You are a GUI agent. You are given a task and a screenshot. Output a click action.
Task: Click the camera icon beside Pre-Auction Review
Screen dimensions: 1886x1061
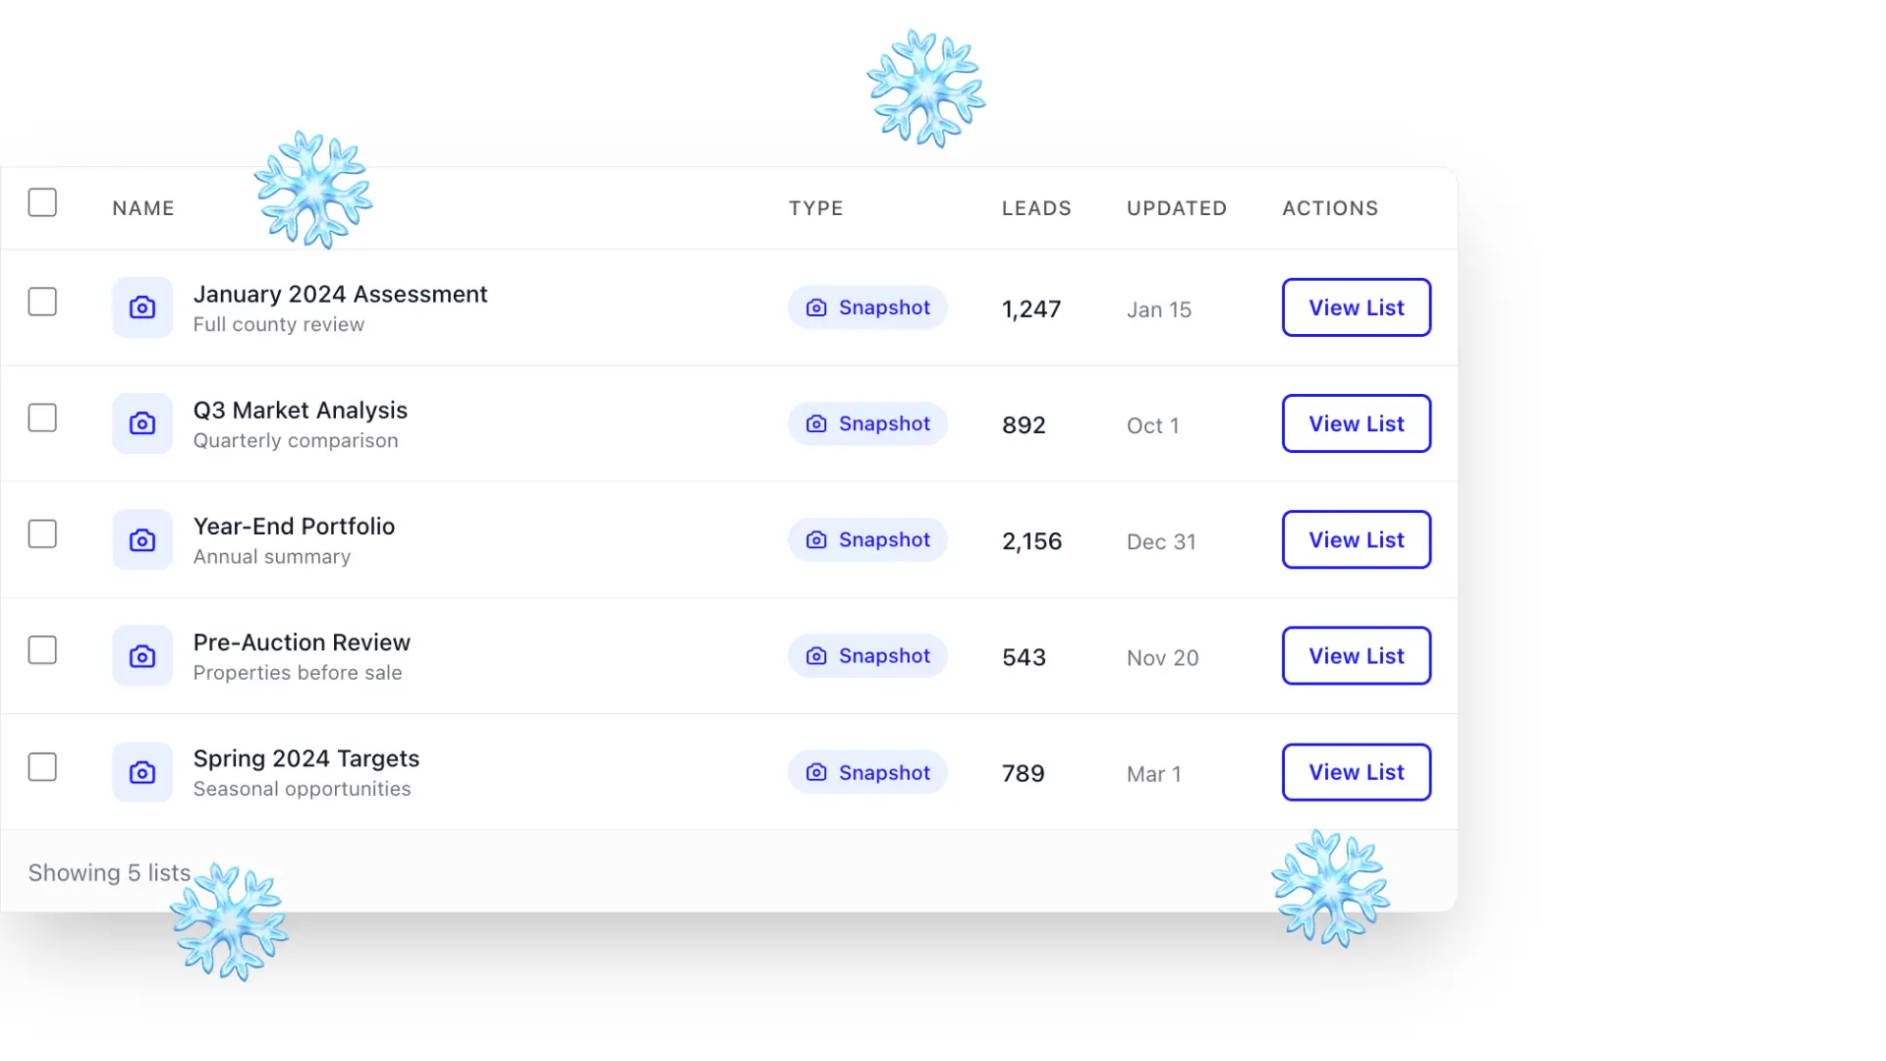(142, 655)
